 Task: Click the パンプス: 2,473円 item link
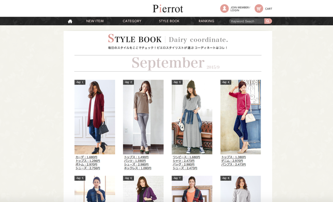click(233, 165)
